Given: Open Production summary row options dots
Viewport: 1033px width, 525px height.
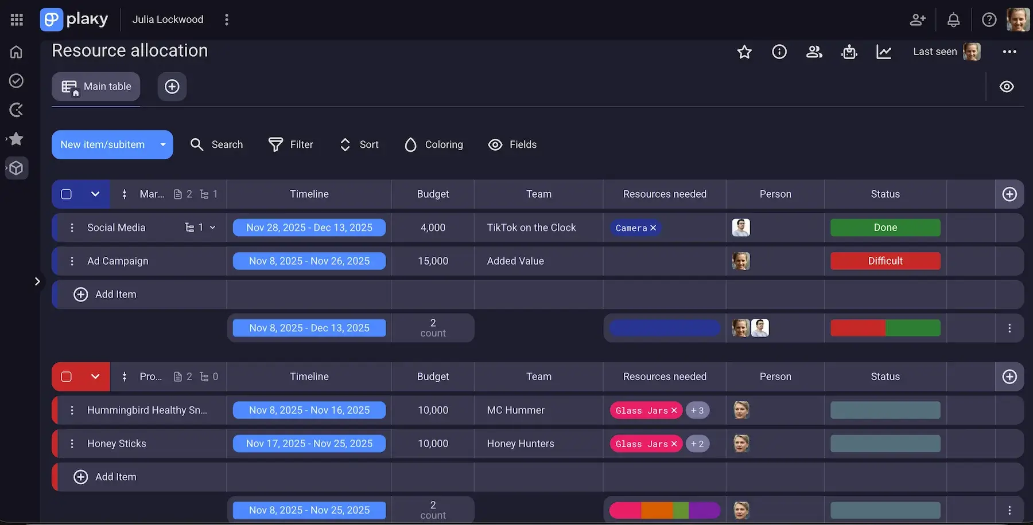Looking at the screenshot, I should point(1009,510).
